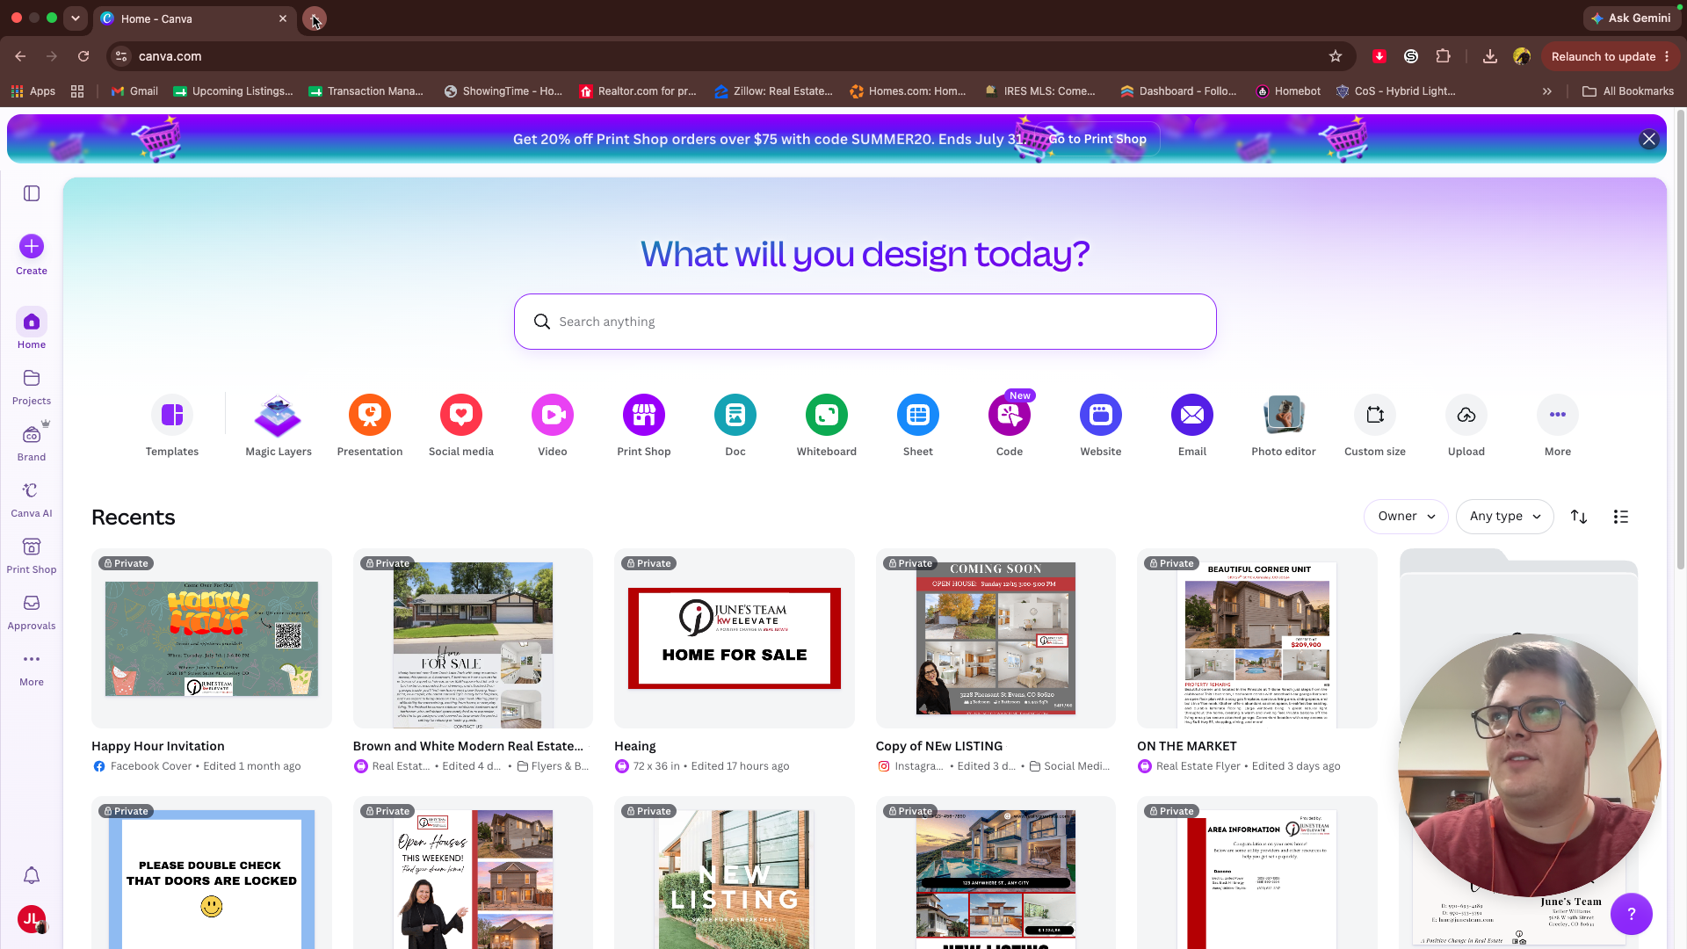Viewport: 1687px width, 949px height.
Task: Dismiss the promo banner
Action: pyautogui.click(x=1649, y=139)
